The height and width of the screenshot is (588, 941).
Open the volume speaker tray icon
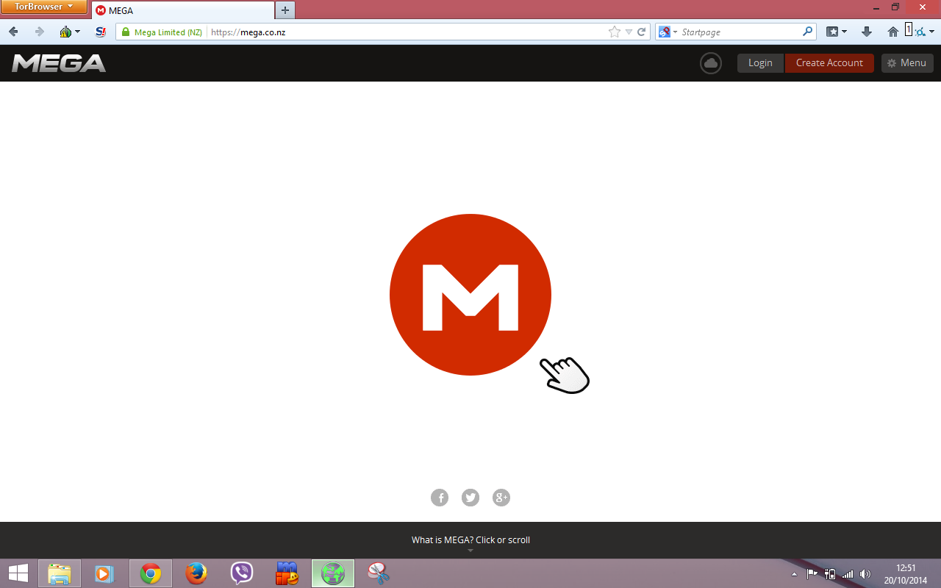coord(865,574)
